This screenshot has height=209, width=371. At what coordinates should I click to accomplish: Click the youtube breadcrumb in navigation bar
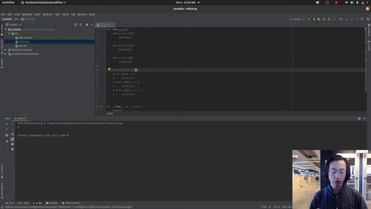[x=7, y=19]
